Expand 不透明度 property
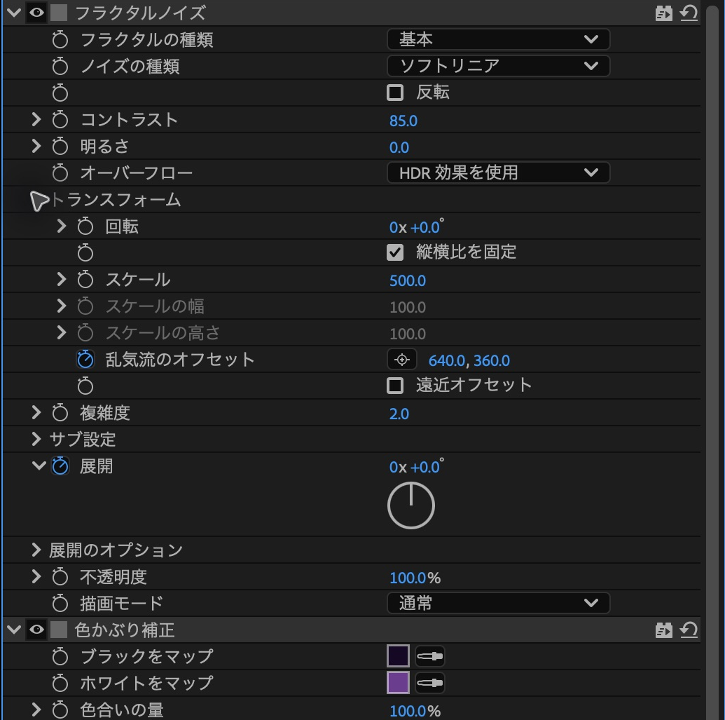The width and height of the screenshot is (725, 720). point(36,576)
